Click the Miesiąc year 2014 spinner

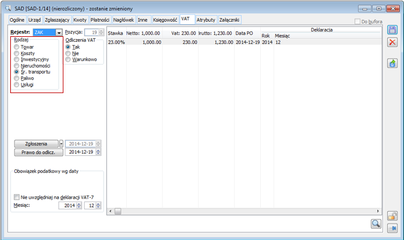[79, 206]
